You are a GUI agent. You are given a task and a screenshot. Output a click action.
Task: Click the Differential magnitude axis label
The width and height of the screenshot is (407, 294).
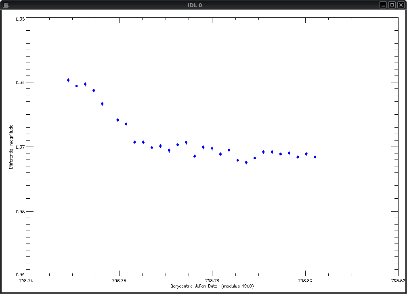pos(11,147)
